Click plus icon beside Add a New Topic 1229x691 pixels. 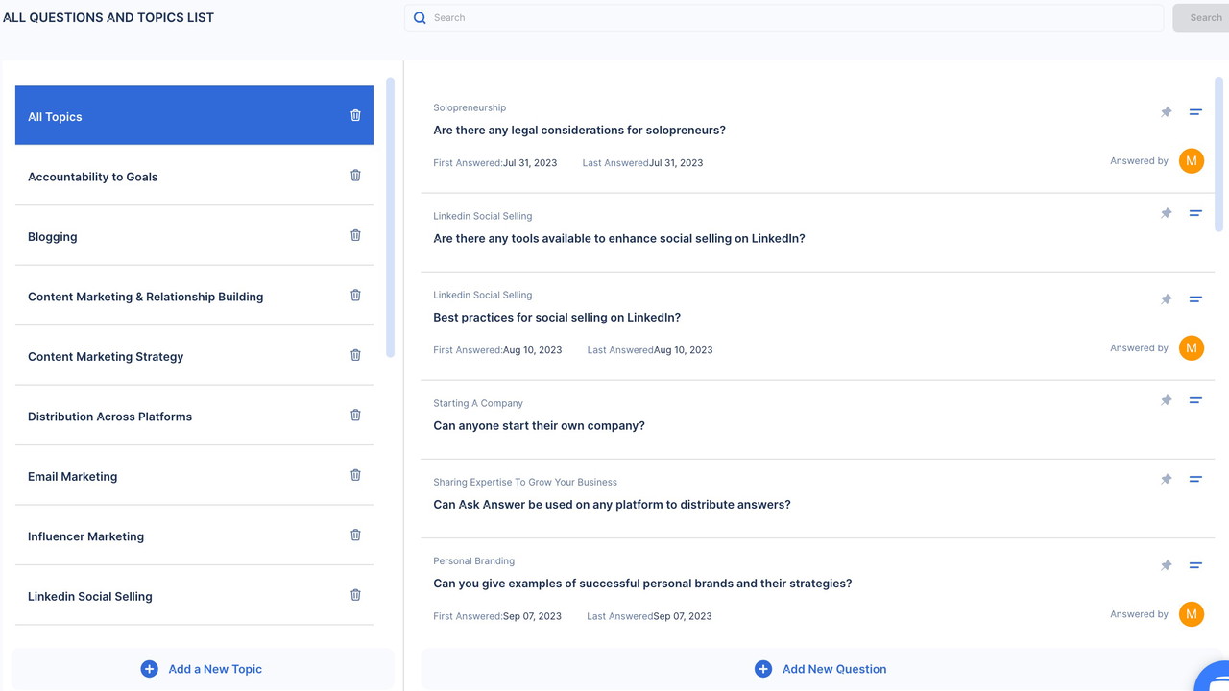pyautogui.click(x=149, y=669)
